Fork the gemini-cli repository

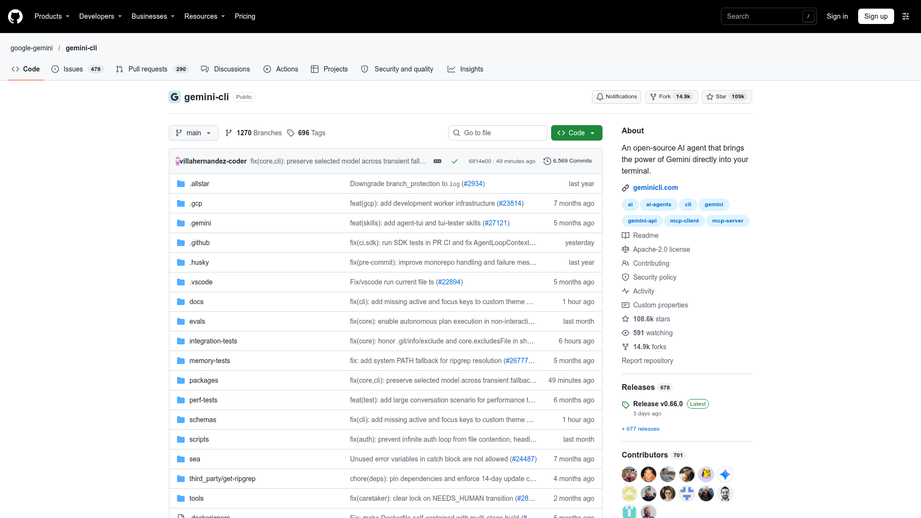(671, 97)
